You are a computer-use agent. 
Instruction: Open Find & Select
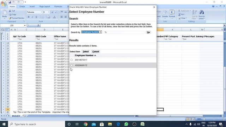(202, 14)
